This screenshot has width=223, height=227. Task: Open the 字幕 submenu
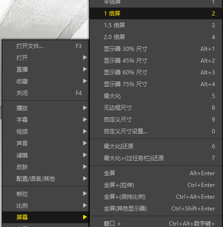(46, 120)
